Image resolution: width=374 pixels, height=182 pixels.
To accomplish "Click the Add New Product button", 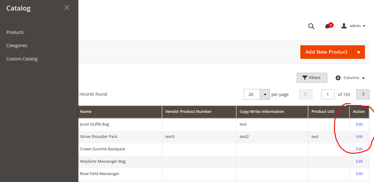I will [x=326, y=52].
